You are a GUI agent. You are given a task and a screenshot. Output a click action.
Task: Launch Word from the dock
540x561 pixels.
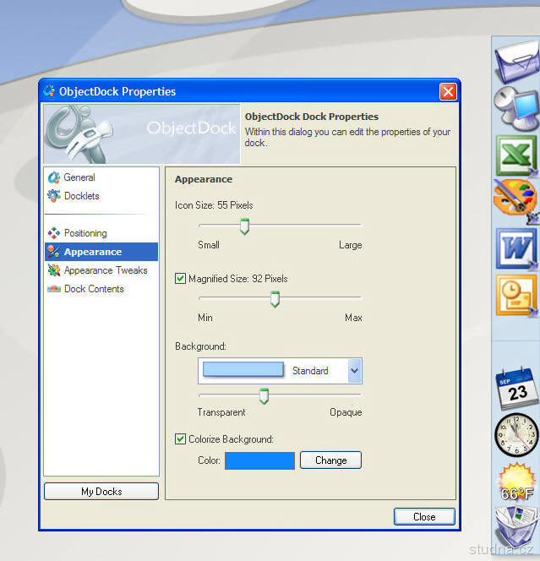517,249
